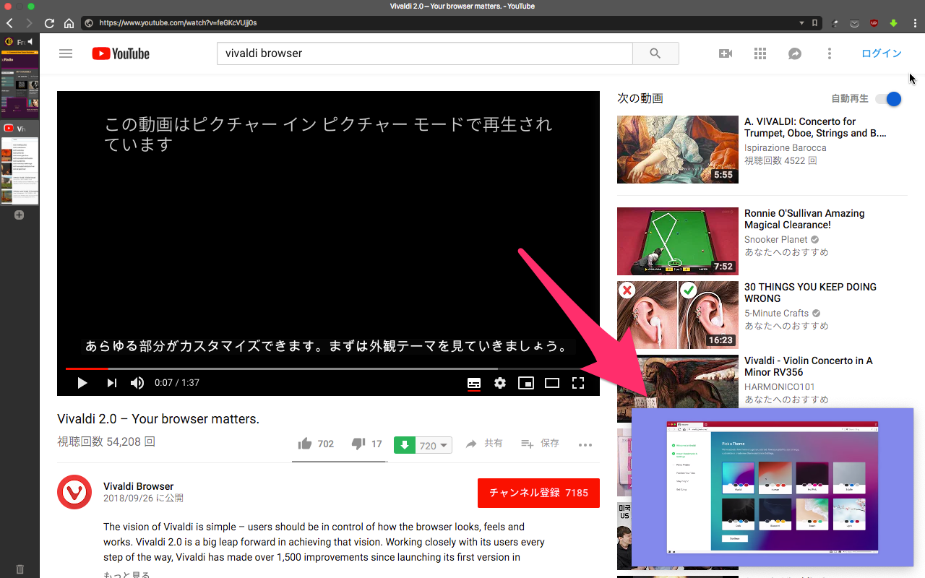Click the green download extension icon in toolbar
The width and height of the screenshot is (925, 578).
(x=893, y=23)
